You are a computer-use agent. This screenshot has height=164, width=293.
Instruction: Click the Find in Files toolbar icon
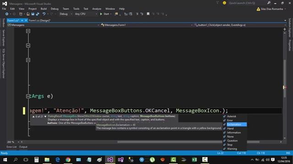click(x=116, y=14)
